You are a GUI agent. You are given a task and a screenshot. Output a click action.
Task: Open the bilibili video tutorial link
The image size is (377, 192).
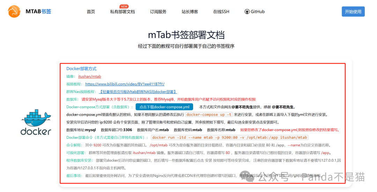pos(125,84)
